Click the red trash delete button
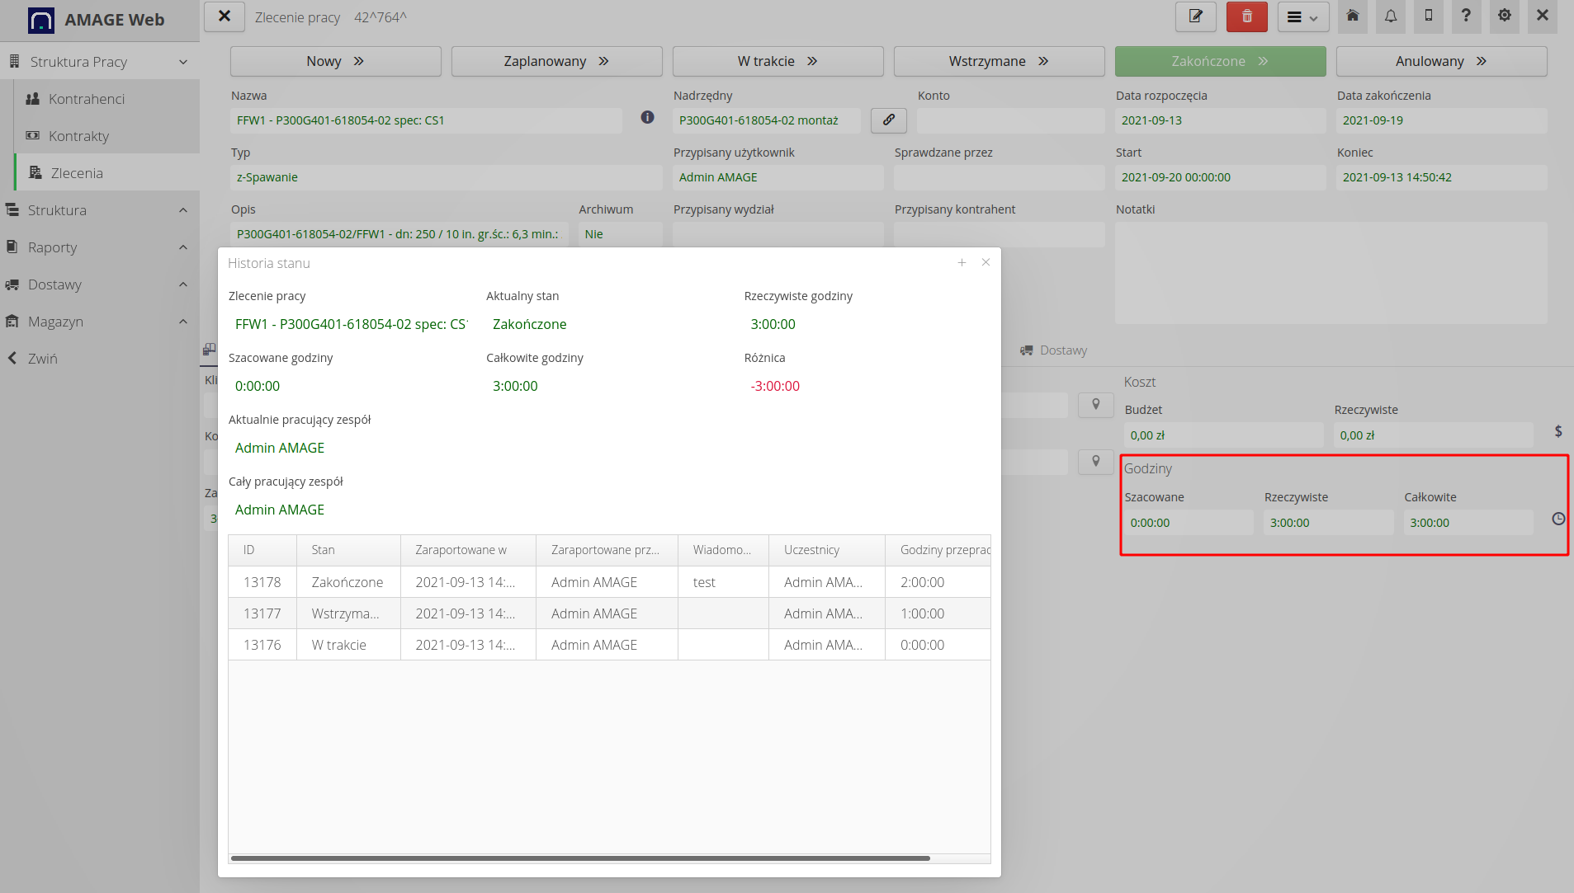 1246,16
